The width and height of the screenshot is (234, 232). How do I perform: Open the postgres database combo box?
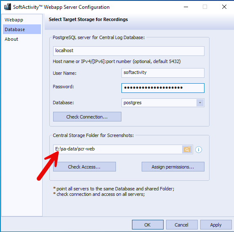click(x=163, y=103)
